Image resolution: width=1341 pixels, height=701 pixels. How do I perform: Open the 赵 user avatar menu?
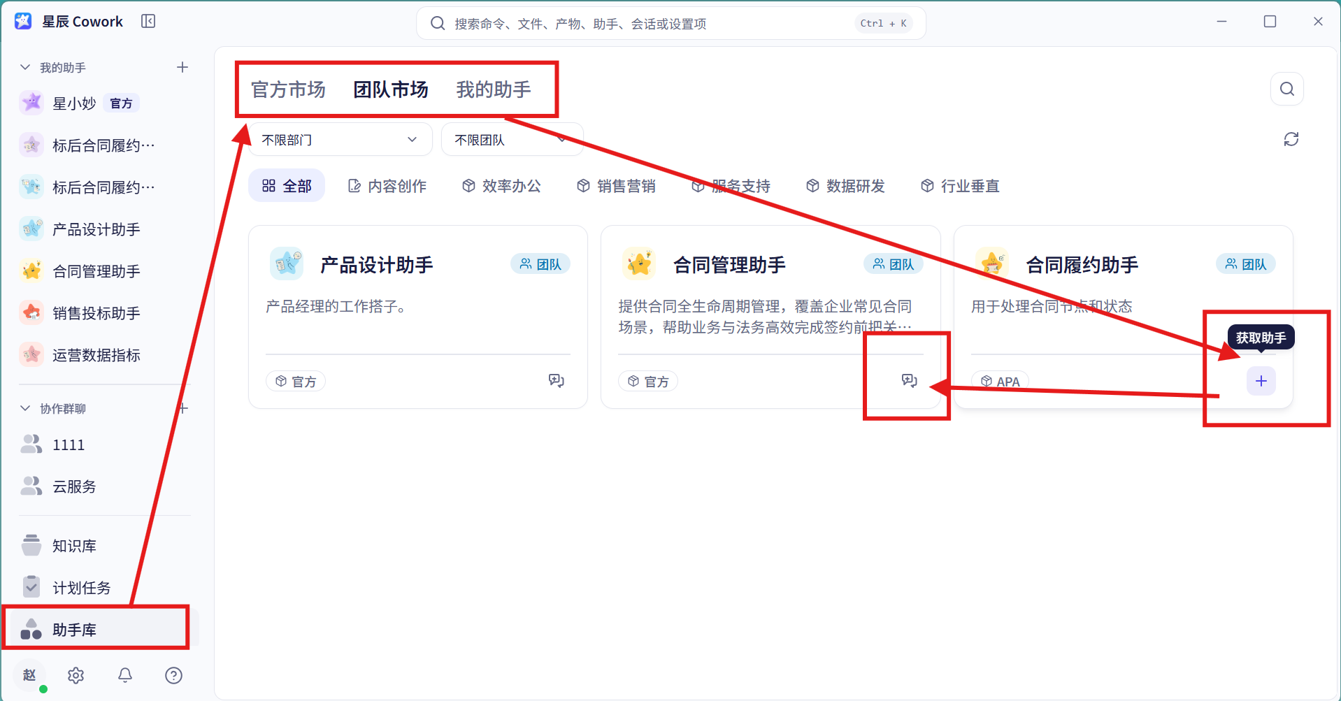29,675
